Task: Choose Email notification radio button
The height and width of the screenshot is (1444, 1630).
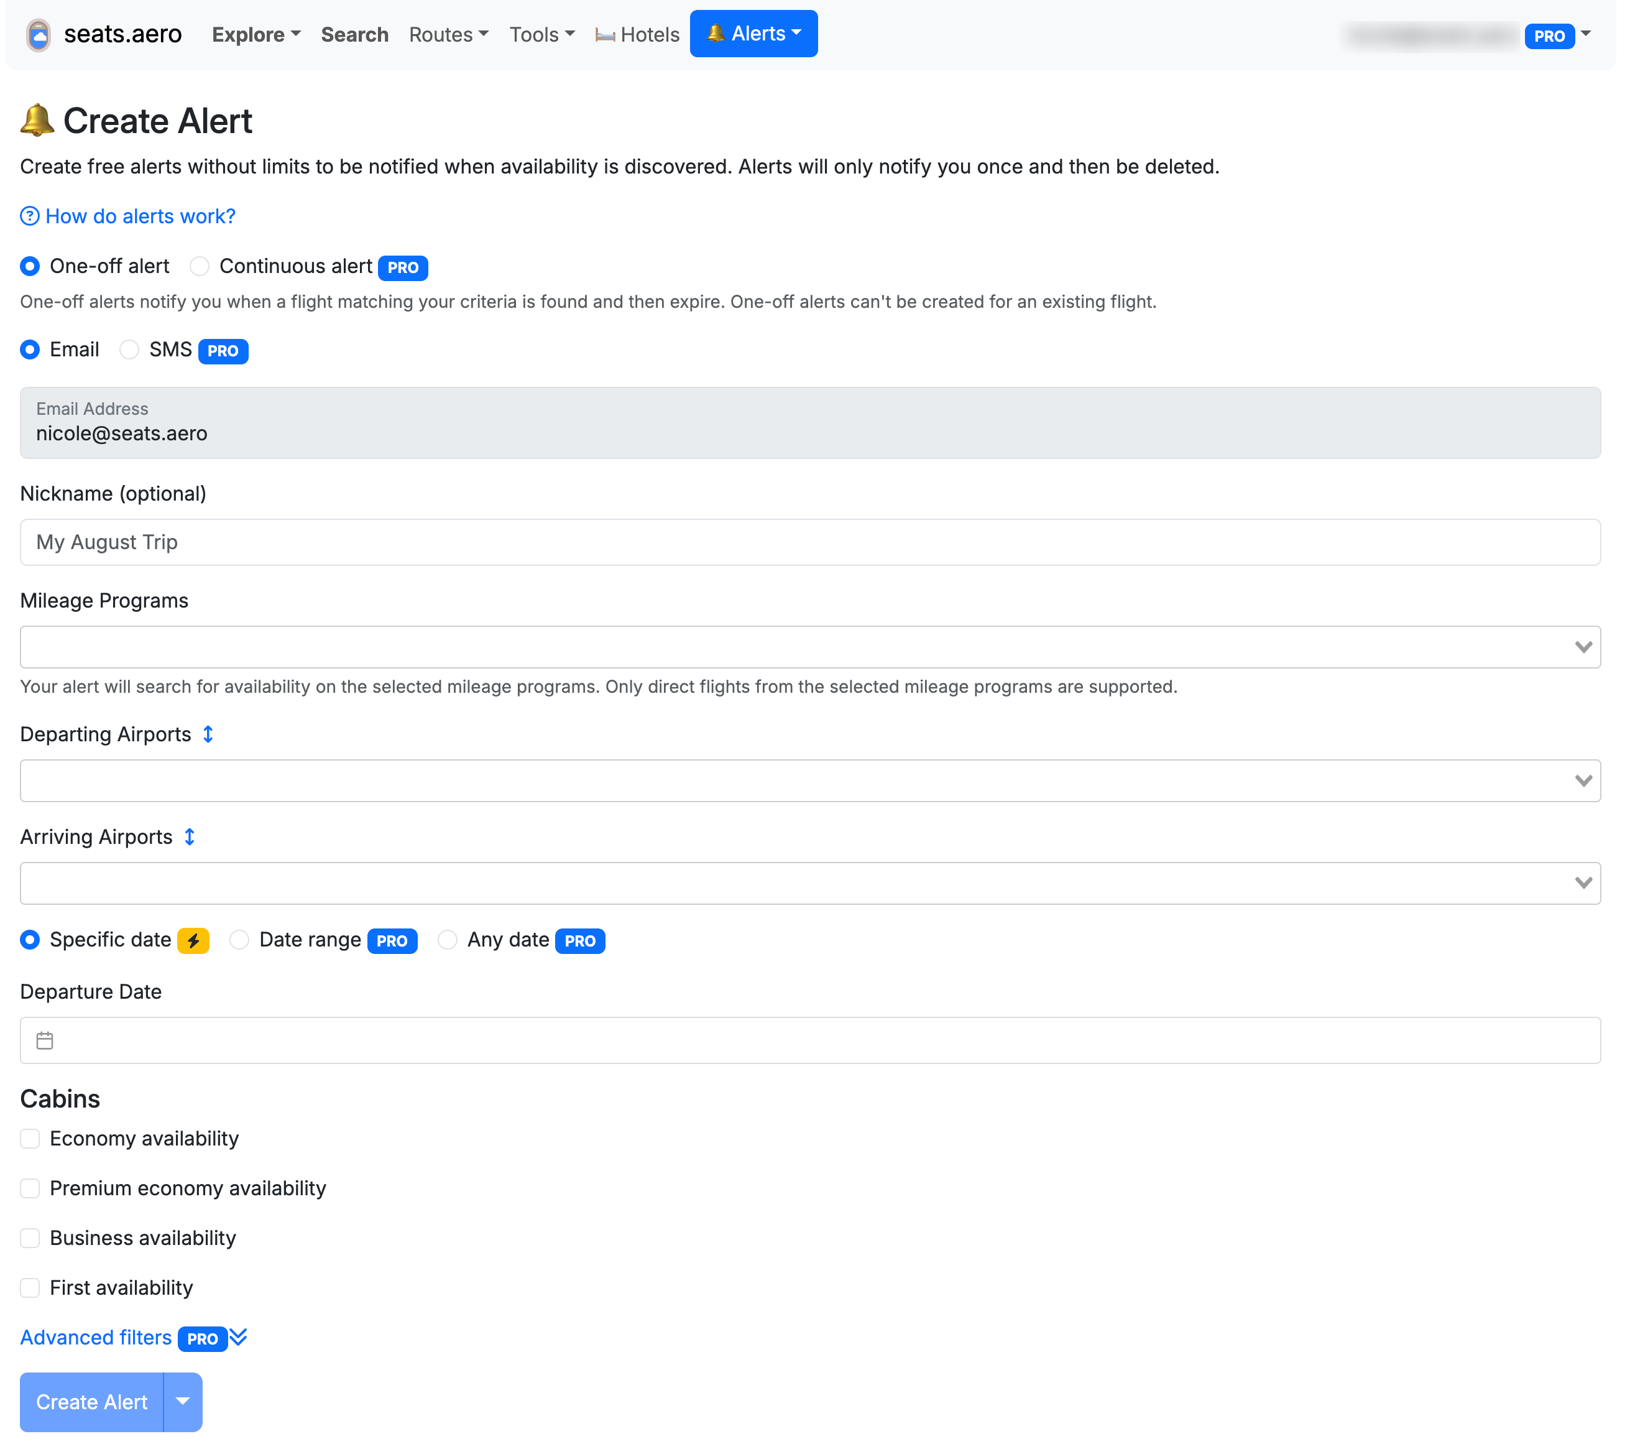Action: click(30, 349)
